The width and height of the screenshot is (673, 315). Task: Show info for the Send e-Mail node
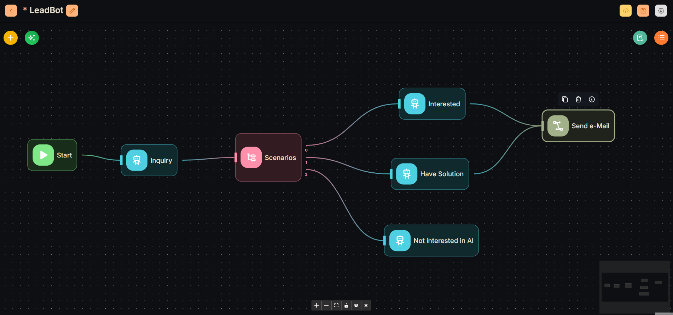tap(592, 100)
